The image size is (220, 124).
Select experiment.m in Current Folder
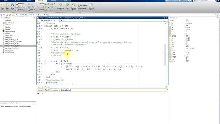click(x=9, y=23)
